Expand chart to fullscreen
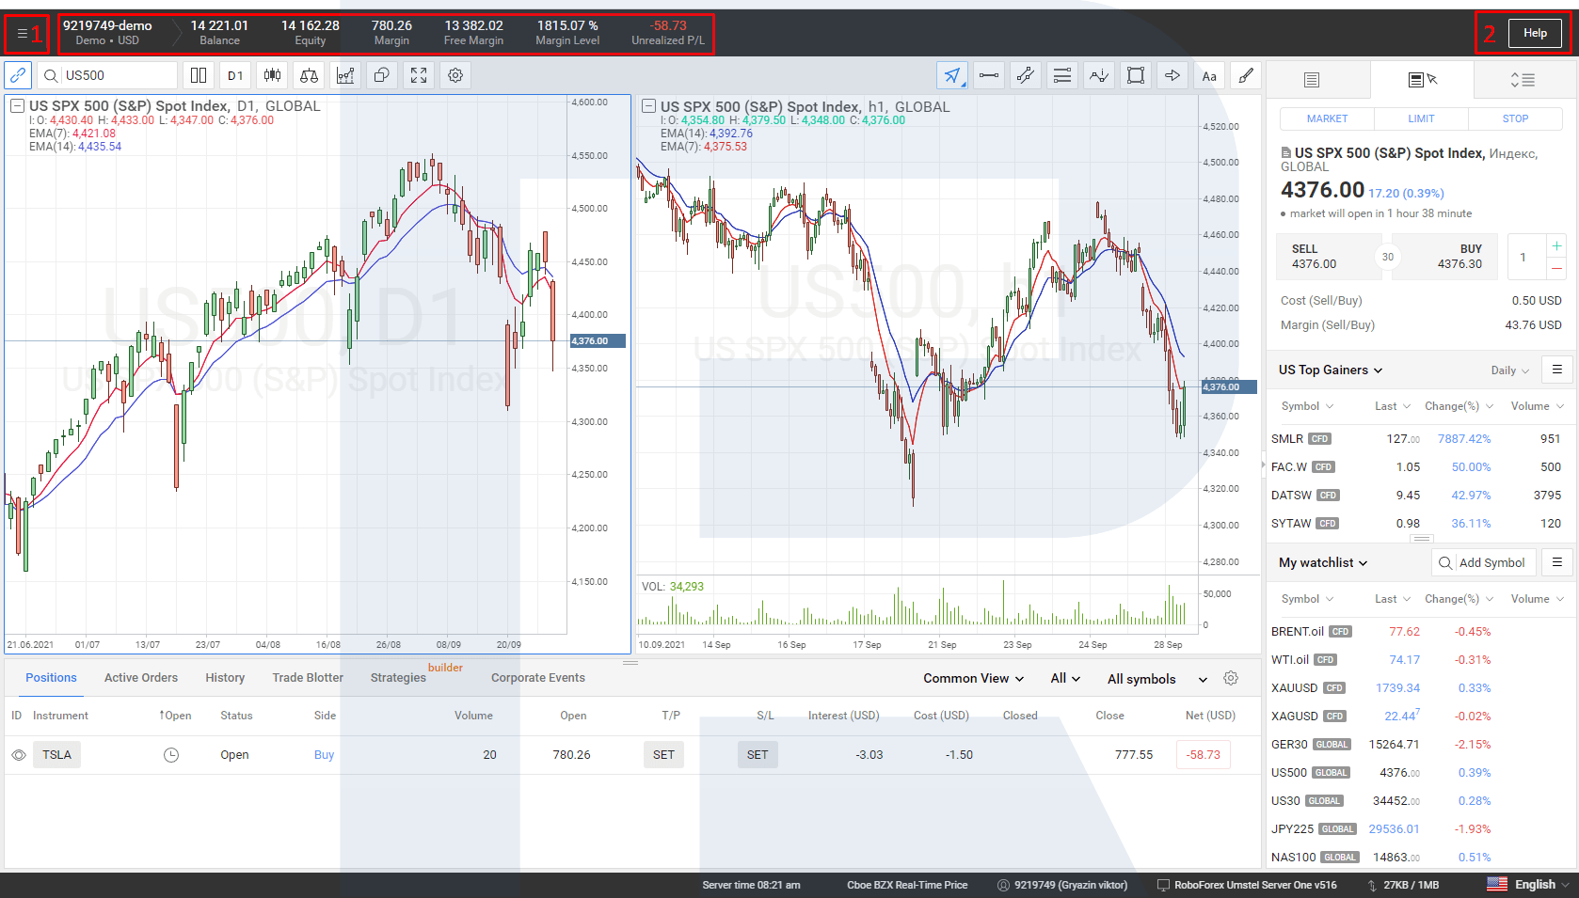1579x898 pixels. point(419,75)
